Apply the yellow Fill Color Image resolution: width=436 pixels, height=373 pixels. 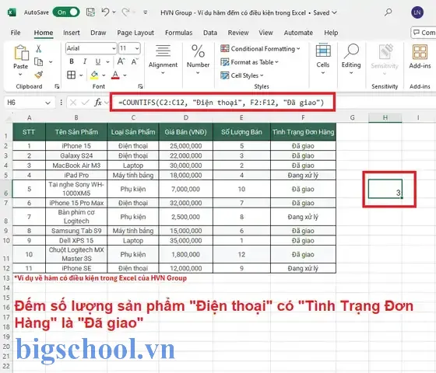(x=94, y=75)
